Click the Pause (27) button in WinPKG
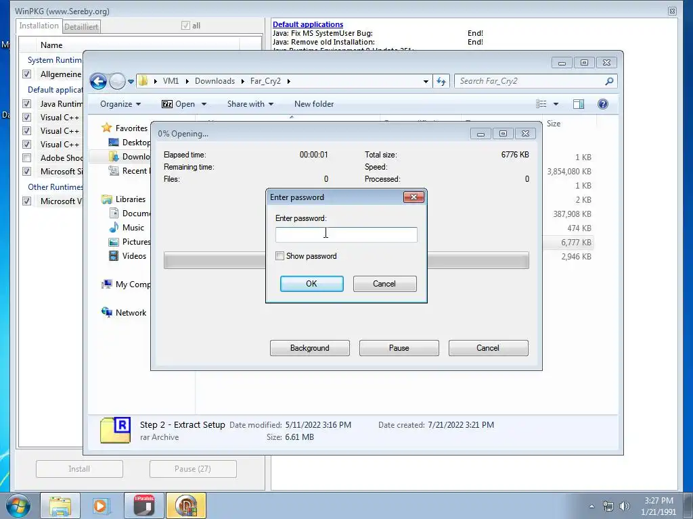 coord(193,469)
